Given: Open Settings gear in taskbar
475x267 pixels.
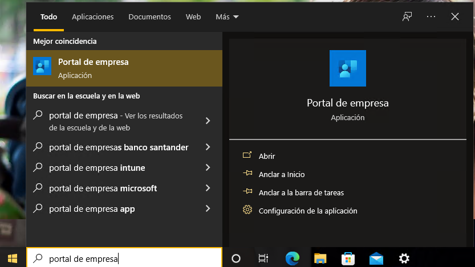Looking at the screenshot, I should click(404, 258).
